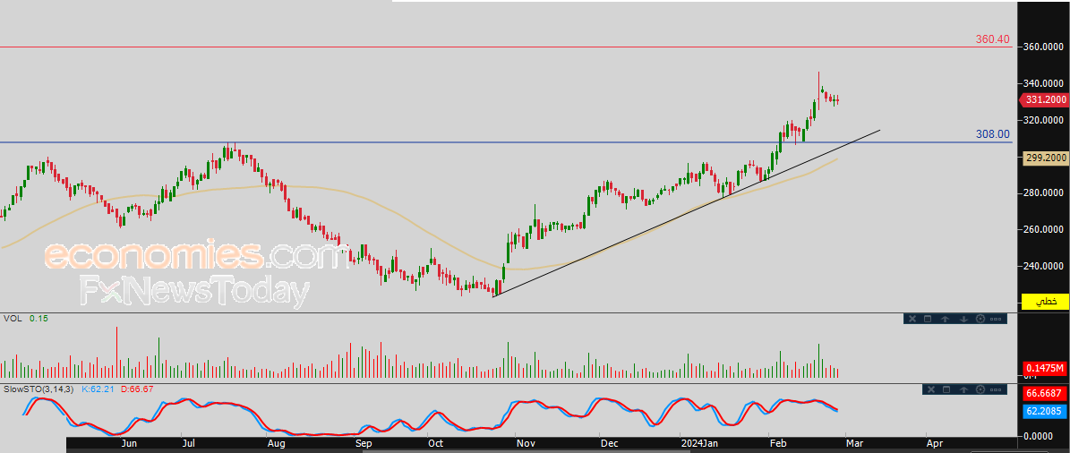The width and height of the screenshot is (1070, 453).
Task: Click the Nov time axis label
Action: coord(526,443)
